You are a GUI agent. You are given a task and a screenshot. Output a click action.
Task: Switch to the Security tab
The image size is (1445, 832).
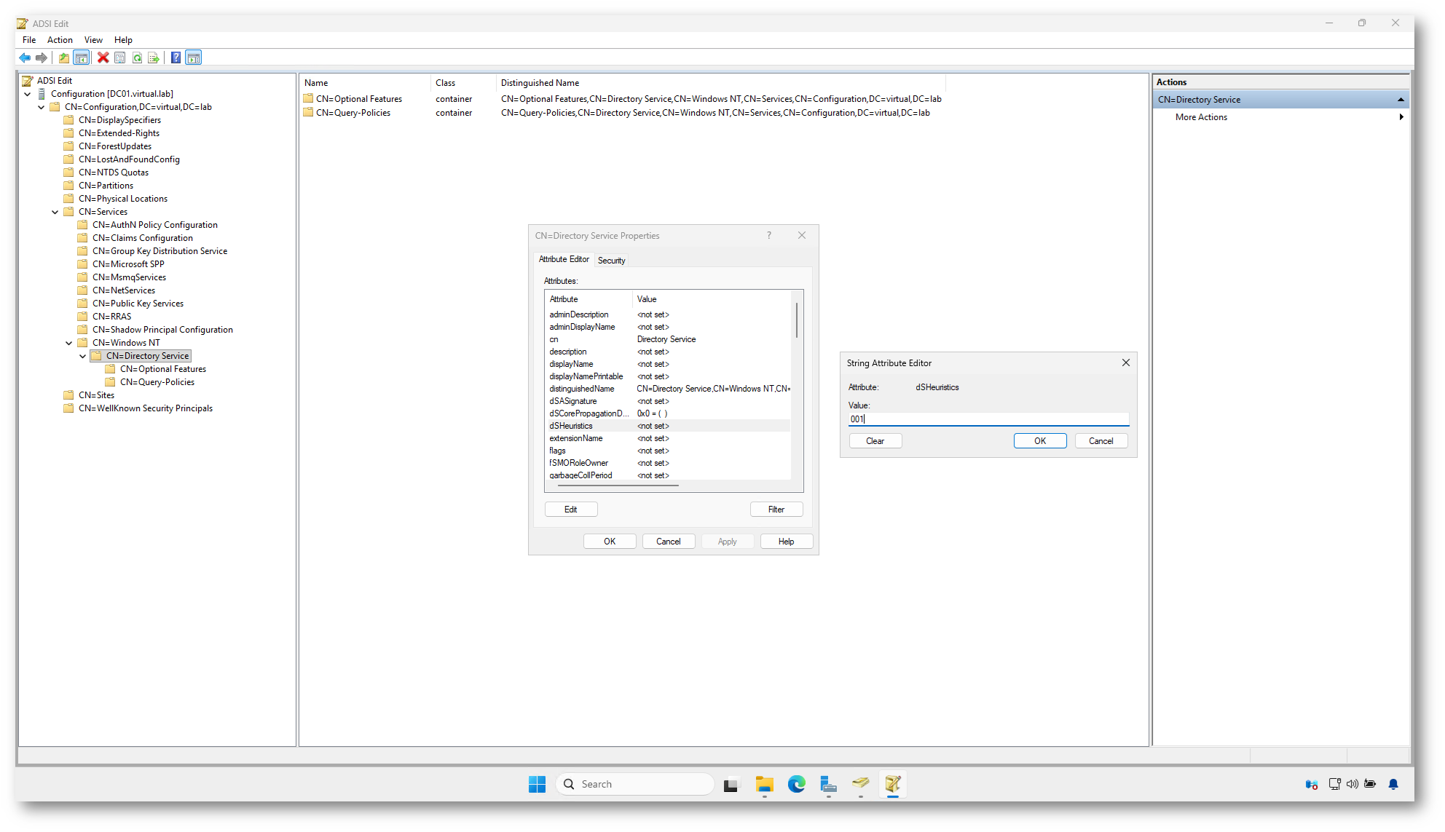pyautogui.click(x=611, y=261)
